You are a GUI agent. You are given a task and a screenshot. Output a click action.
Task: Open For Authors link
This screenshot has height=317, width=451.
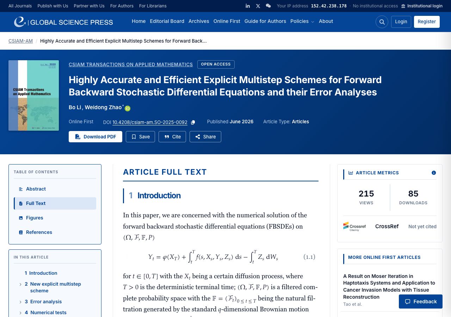point(122,6)
